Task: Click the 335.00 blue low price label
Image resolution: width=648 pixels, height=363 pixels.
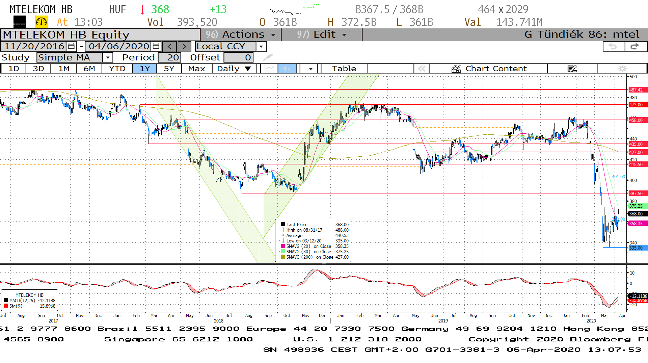Action: pos(638,248)
